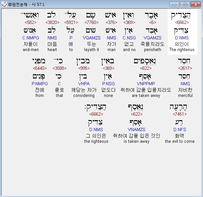Click the Hebrew word above <6662> in the first row
This screenshot has width=203, height=197.
coord(181,16)
